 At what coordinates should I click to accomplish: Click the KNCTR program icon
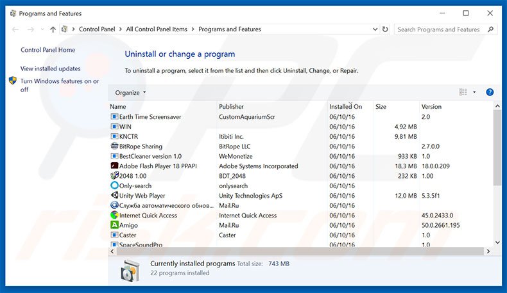[x=114, y=136]
